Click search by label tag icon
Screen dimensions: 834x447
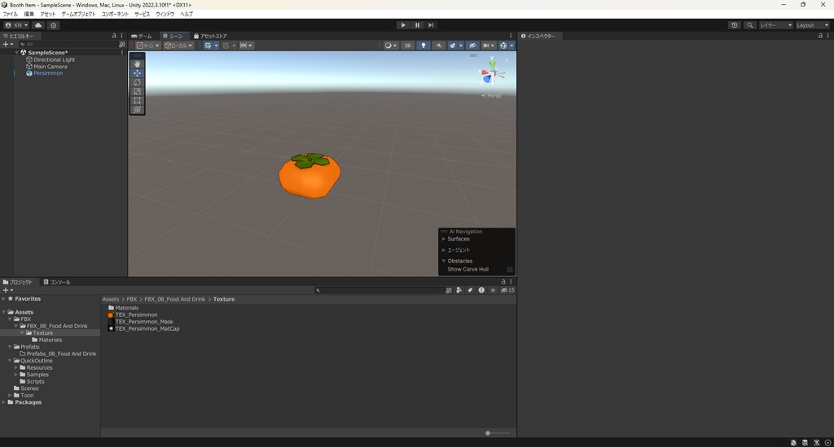click(470, 290)
